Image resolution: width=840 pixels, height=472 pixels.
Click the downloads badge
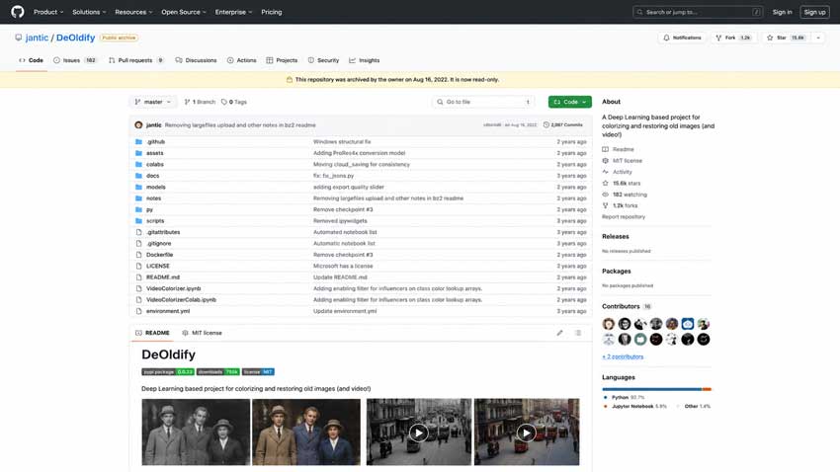218,371
